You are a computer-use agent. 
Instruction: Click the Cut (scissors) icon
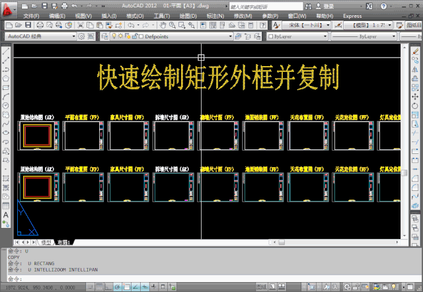(x=81, y=25)
